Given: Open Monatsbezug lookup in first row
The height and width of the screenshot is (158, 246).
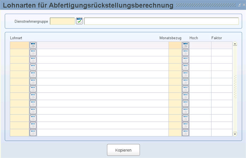Looking at the screenshot, I should [x=185, y=45].
